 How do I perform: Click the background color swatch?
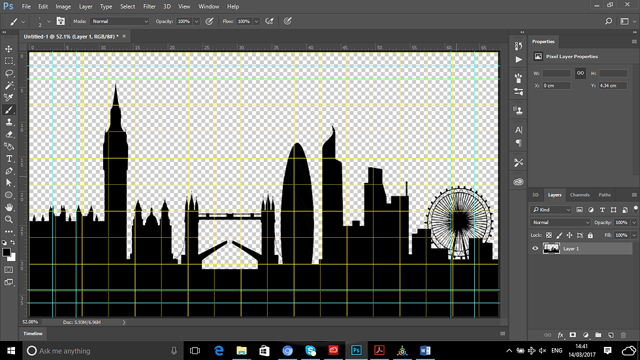pyautogui.click(x=13, y=258)
